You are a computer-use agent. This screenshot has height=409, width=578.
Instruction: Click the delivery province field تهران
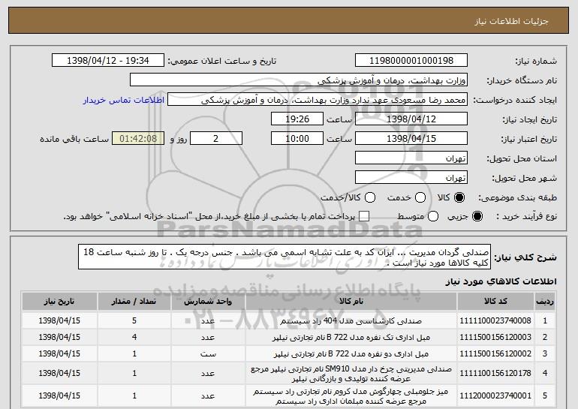411,158
